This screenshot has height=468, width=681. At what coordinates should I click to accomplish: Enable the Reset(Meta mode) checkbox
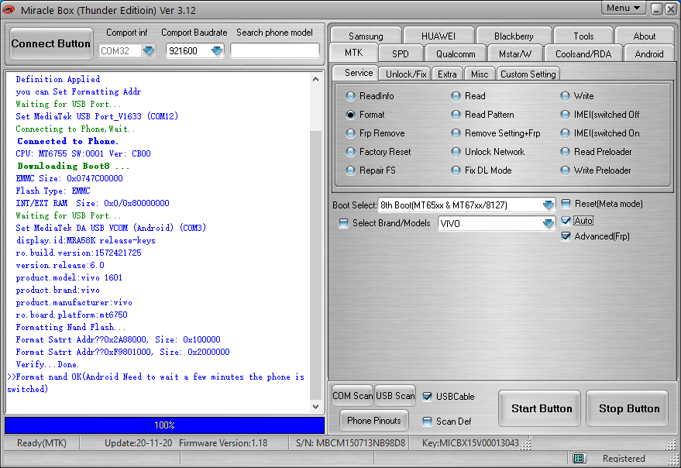pos(566,204)
